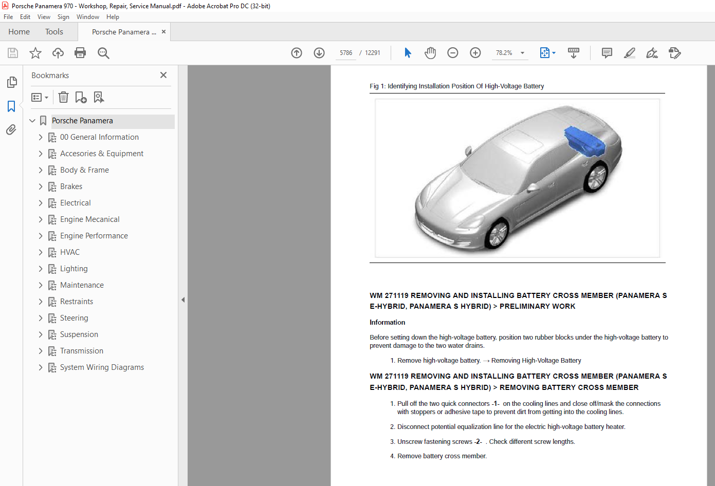Open the Help menu

(113, 17)
